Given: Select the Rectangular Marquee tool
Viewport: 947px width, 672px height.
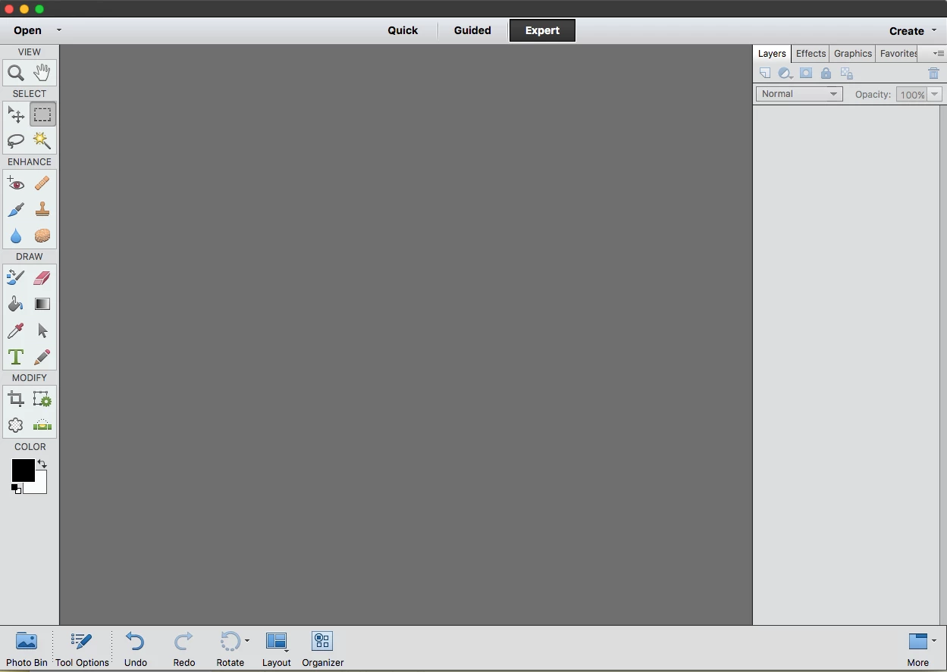Looking at the screenshot, I should click(x=42, y=115).
